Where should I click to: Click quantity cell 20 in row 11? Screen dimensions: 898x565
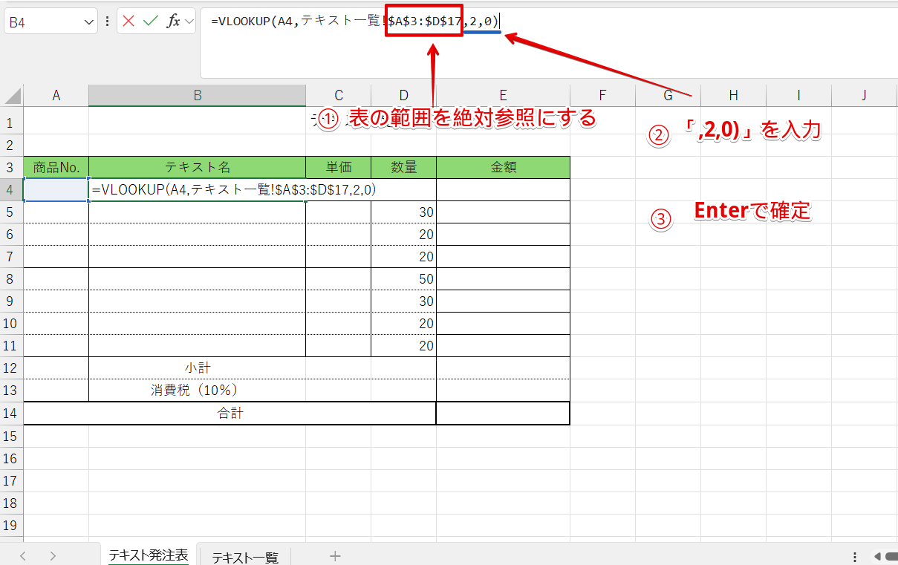coord(403,345)
